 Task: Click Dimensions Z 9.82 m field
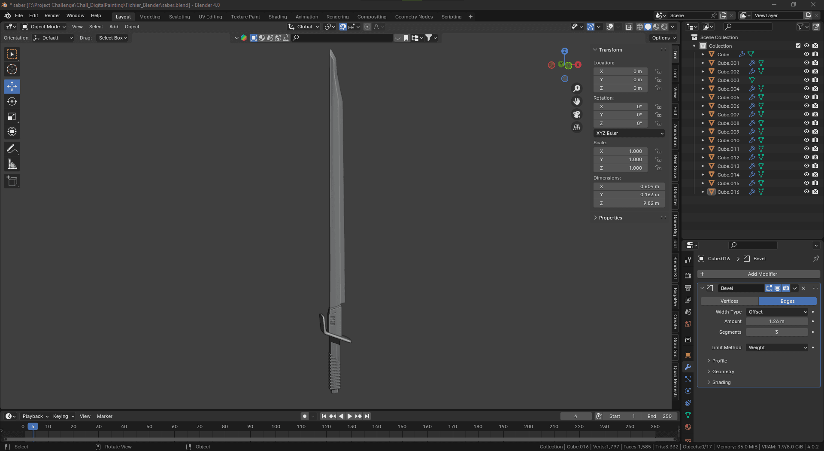(629, 203)
